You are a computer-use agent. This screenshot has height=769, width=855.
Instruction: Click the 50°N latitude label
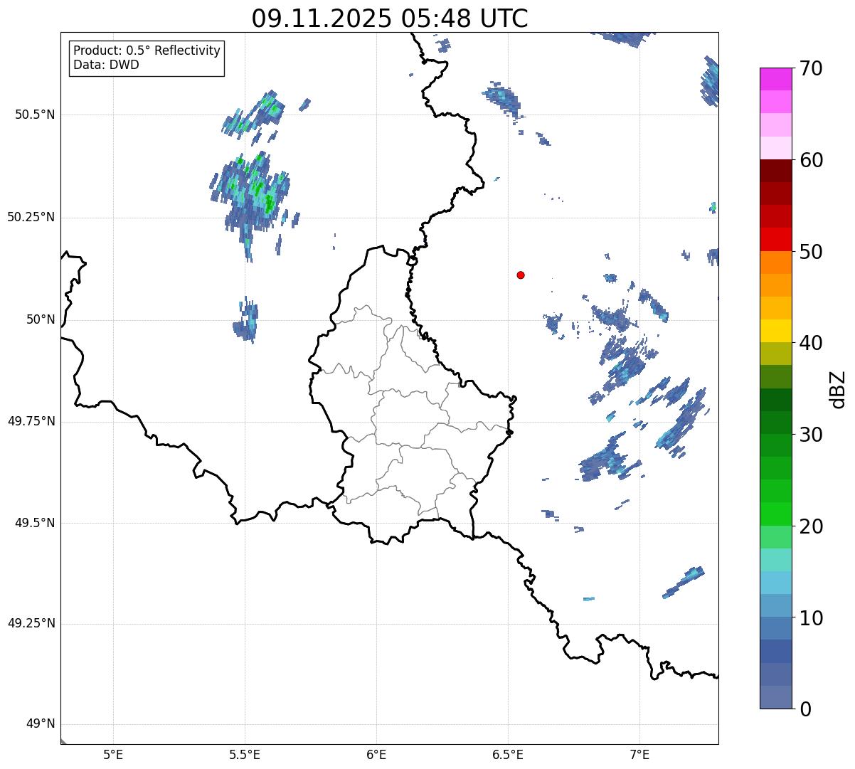[41, 319]
